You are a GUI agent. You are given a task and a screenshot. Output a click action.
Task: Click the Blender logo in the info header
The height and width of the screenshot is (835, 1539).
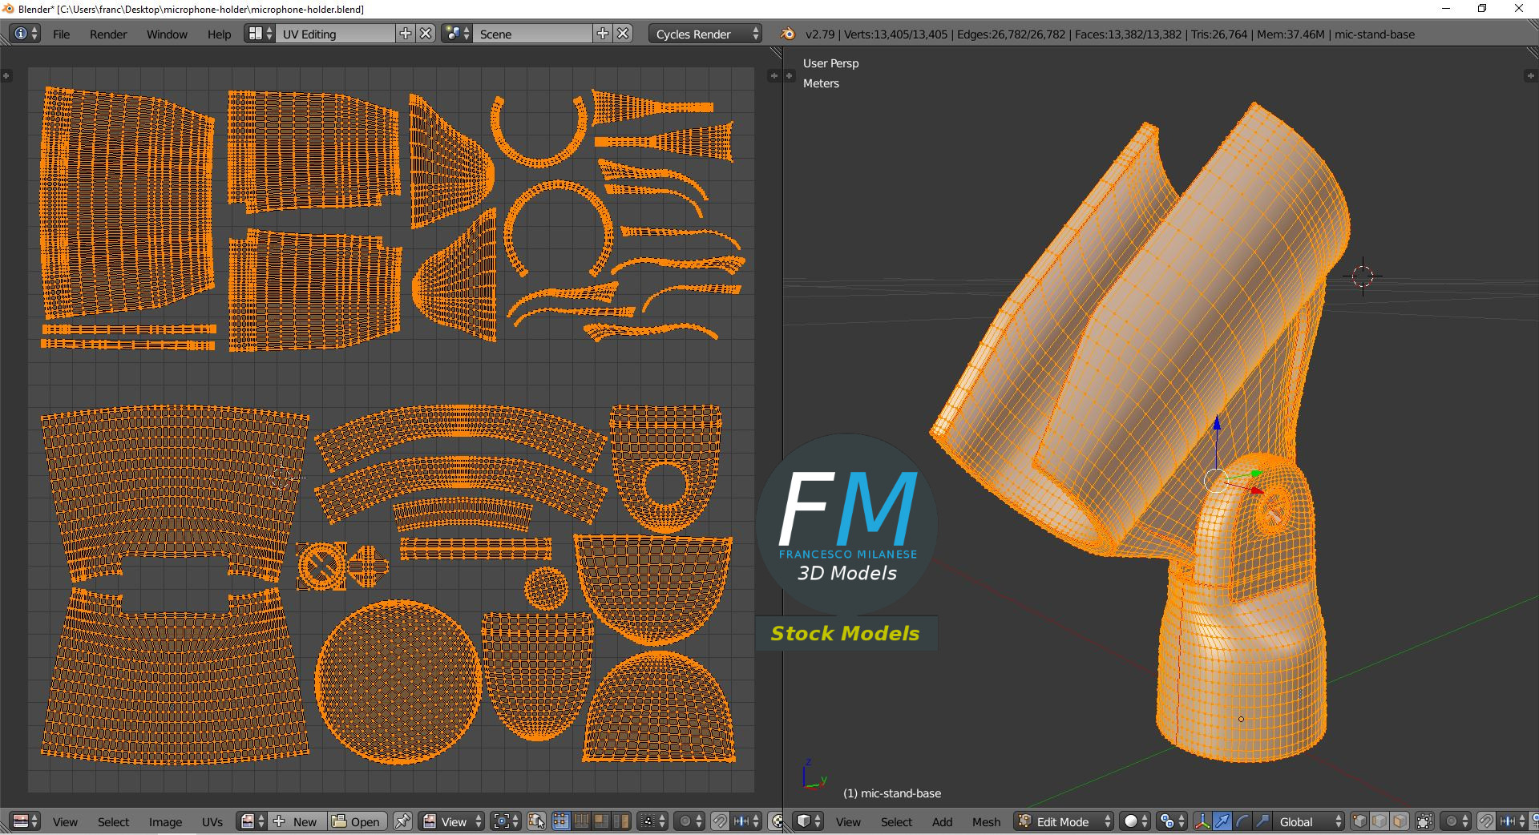click(x=788, y=34)
